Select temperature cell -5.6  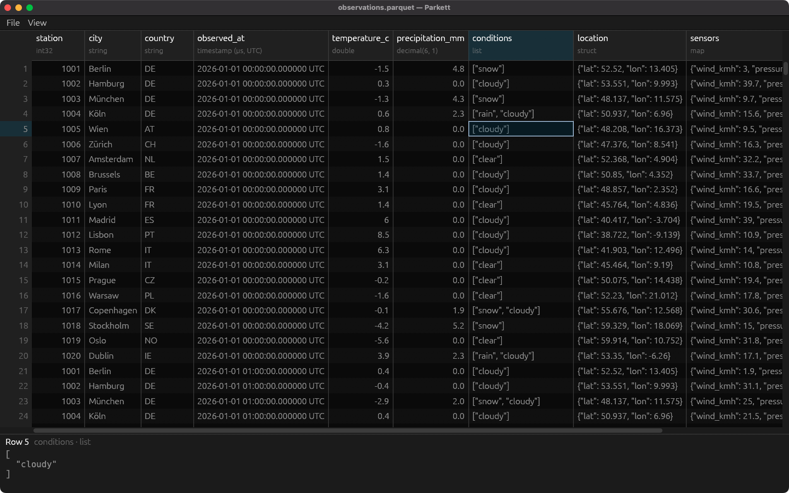361,341
